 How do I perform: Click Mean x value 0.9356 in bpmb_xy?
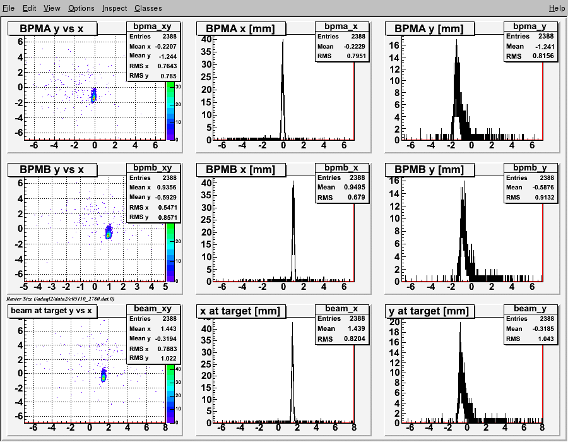(x=167, y=188)
